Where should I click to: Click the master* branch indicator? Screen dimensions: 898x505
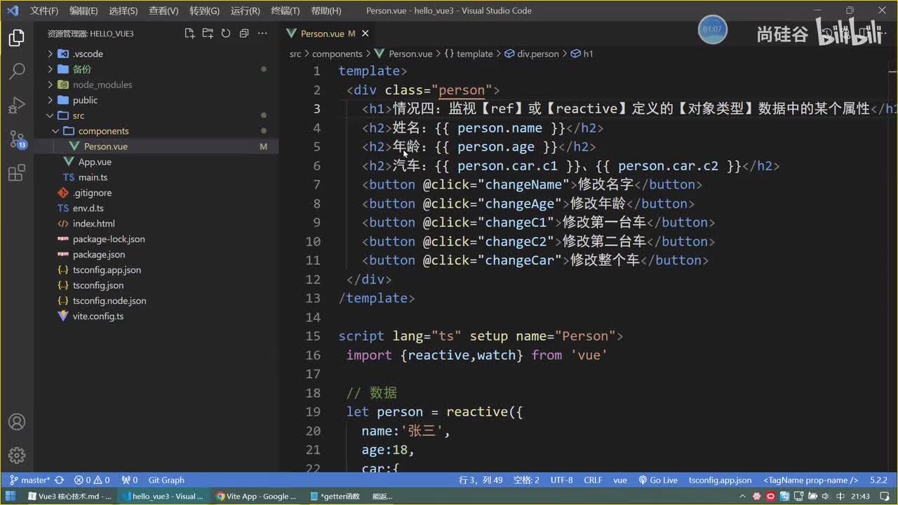29,480
